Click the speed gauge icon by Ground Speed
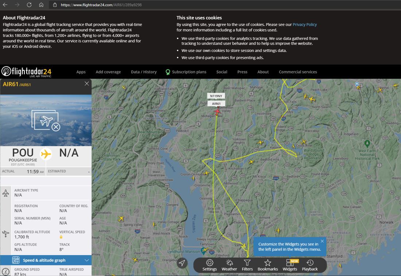The image size is (401, 276). [5, 272]
